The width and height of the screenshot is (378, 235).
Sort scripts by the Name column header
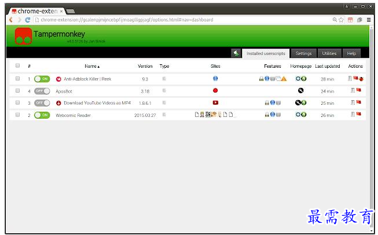pyautogui.click(x=92, y=66)
